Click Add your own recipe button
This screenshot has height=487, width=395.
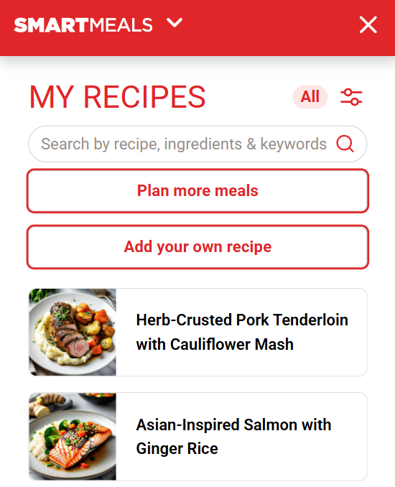point(197,247)
